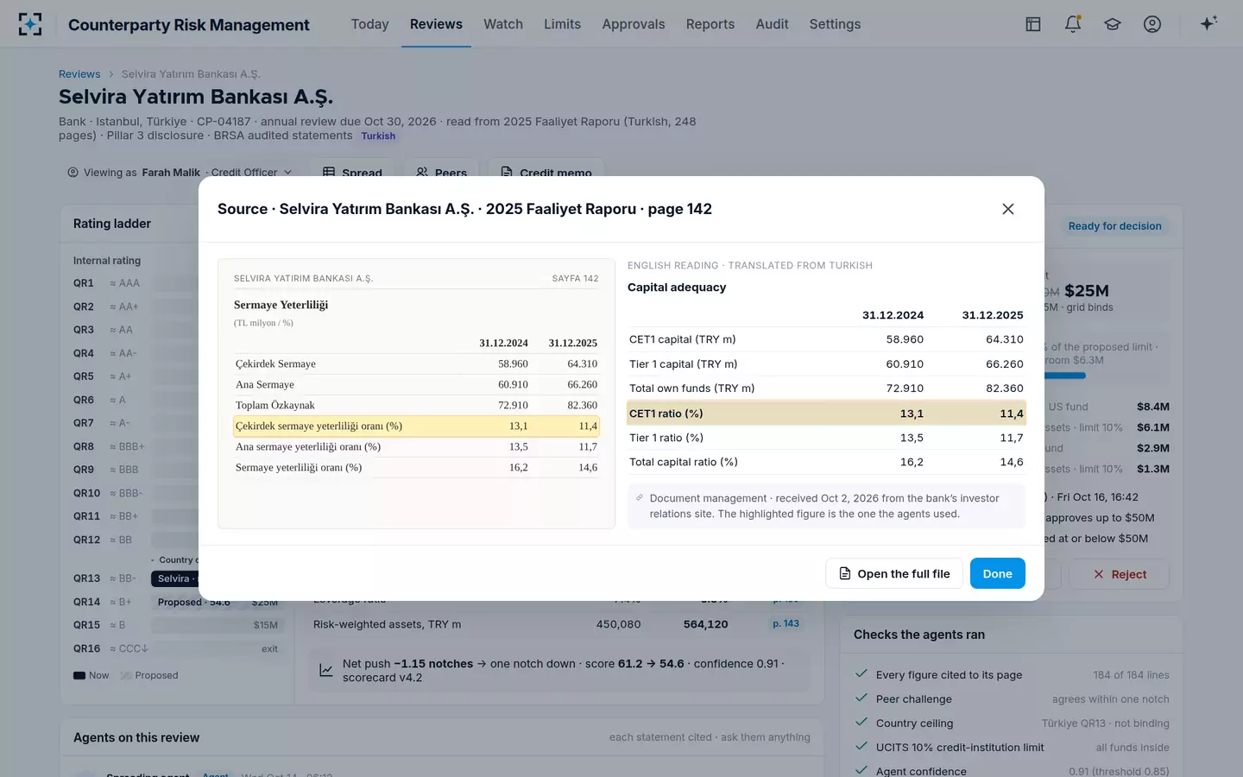The height and width of the screenshot is (777, 1243).
Task: Click the Reviews breadcrumb link
Action: 79,74
